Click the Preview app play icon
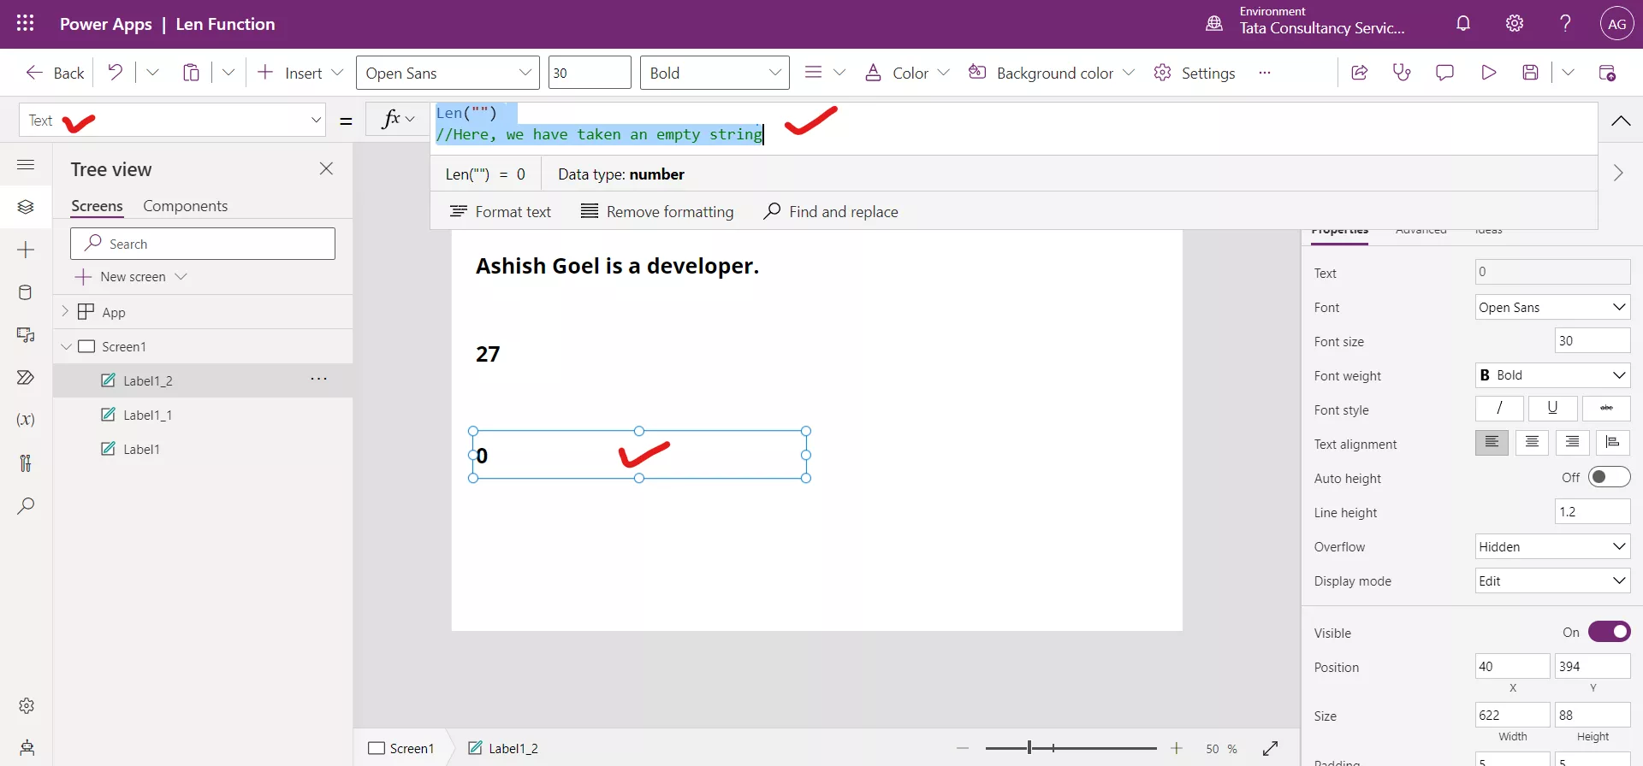This screenshot has height=766, width=1643. point(1488,73)
